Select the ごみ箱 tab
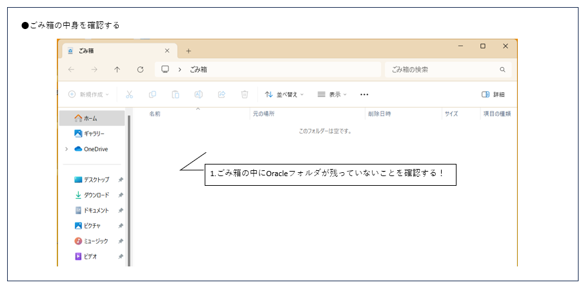Screen dimensions: 585x289 pos(119,51)
